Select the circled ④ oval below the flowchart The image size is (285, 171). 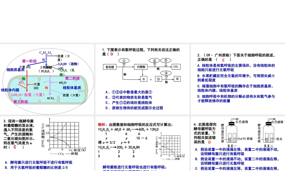[166, 73]
